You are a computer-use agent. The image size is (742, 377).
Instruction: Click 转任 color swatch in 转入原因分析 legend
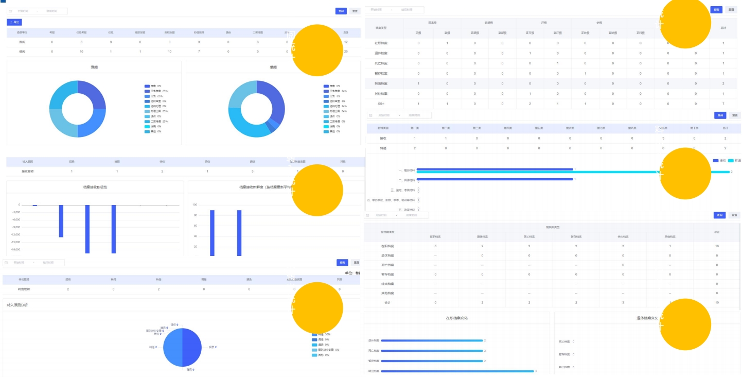[x=314, y=335]
